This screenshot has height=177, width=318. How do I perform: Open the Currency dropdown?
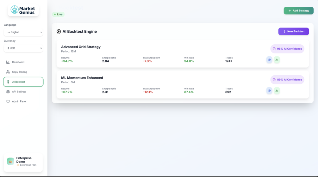(23, 48)
